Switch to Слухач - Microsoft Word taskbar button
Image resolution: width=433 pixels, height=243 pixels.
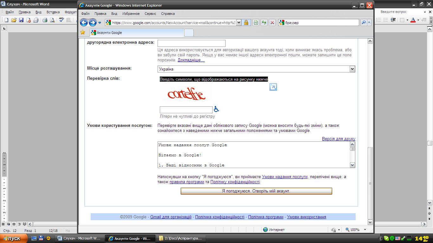coord(80,238)
